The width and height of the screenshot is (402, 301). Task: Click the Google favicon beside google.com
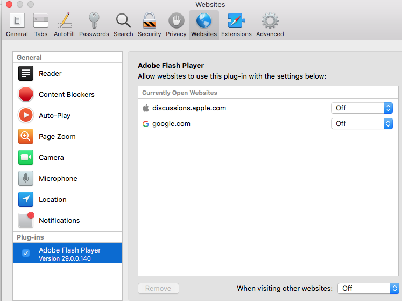[146, 124]
